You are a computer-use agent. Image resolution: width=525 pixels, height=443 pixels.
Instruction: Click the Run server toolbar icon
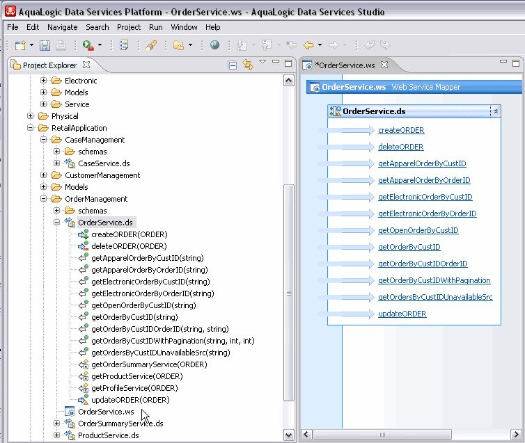[88, 45]
